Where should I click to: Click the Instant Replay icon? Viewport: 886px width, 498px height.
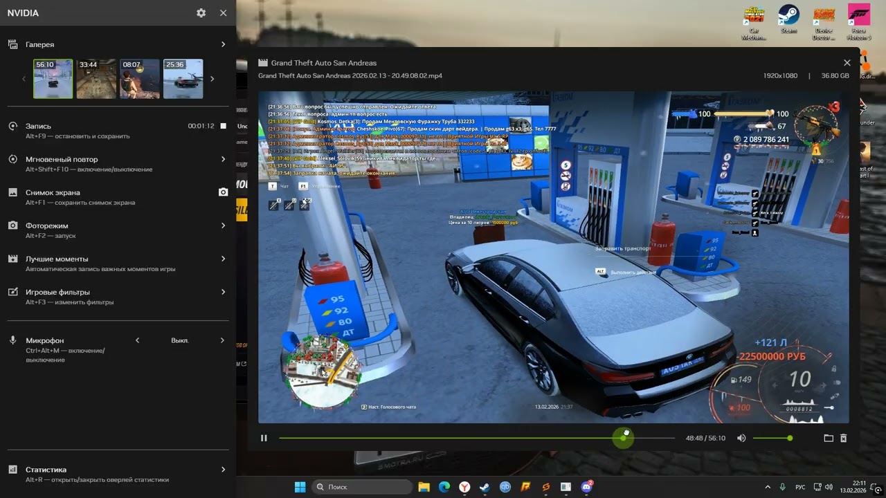point(12,159)
